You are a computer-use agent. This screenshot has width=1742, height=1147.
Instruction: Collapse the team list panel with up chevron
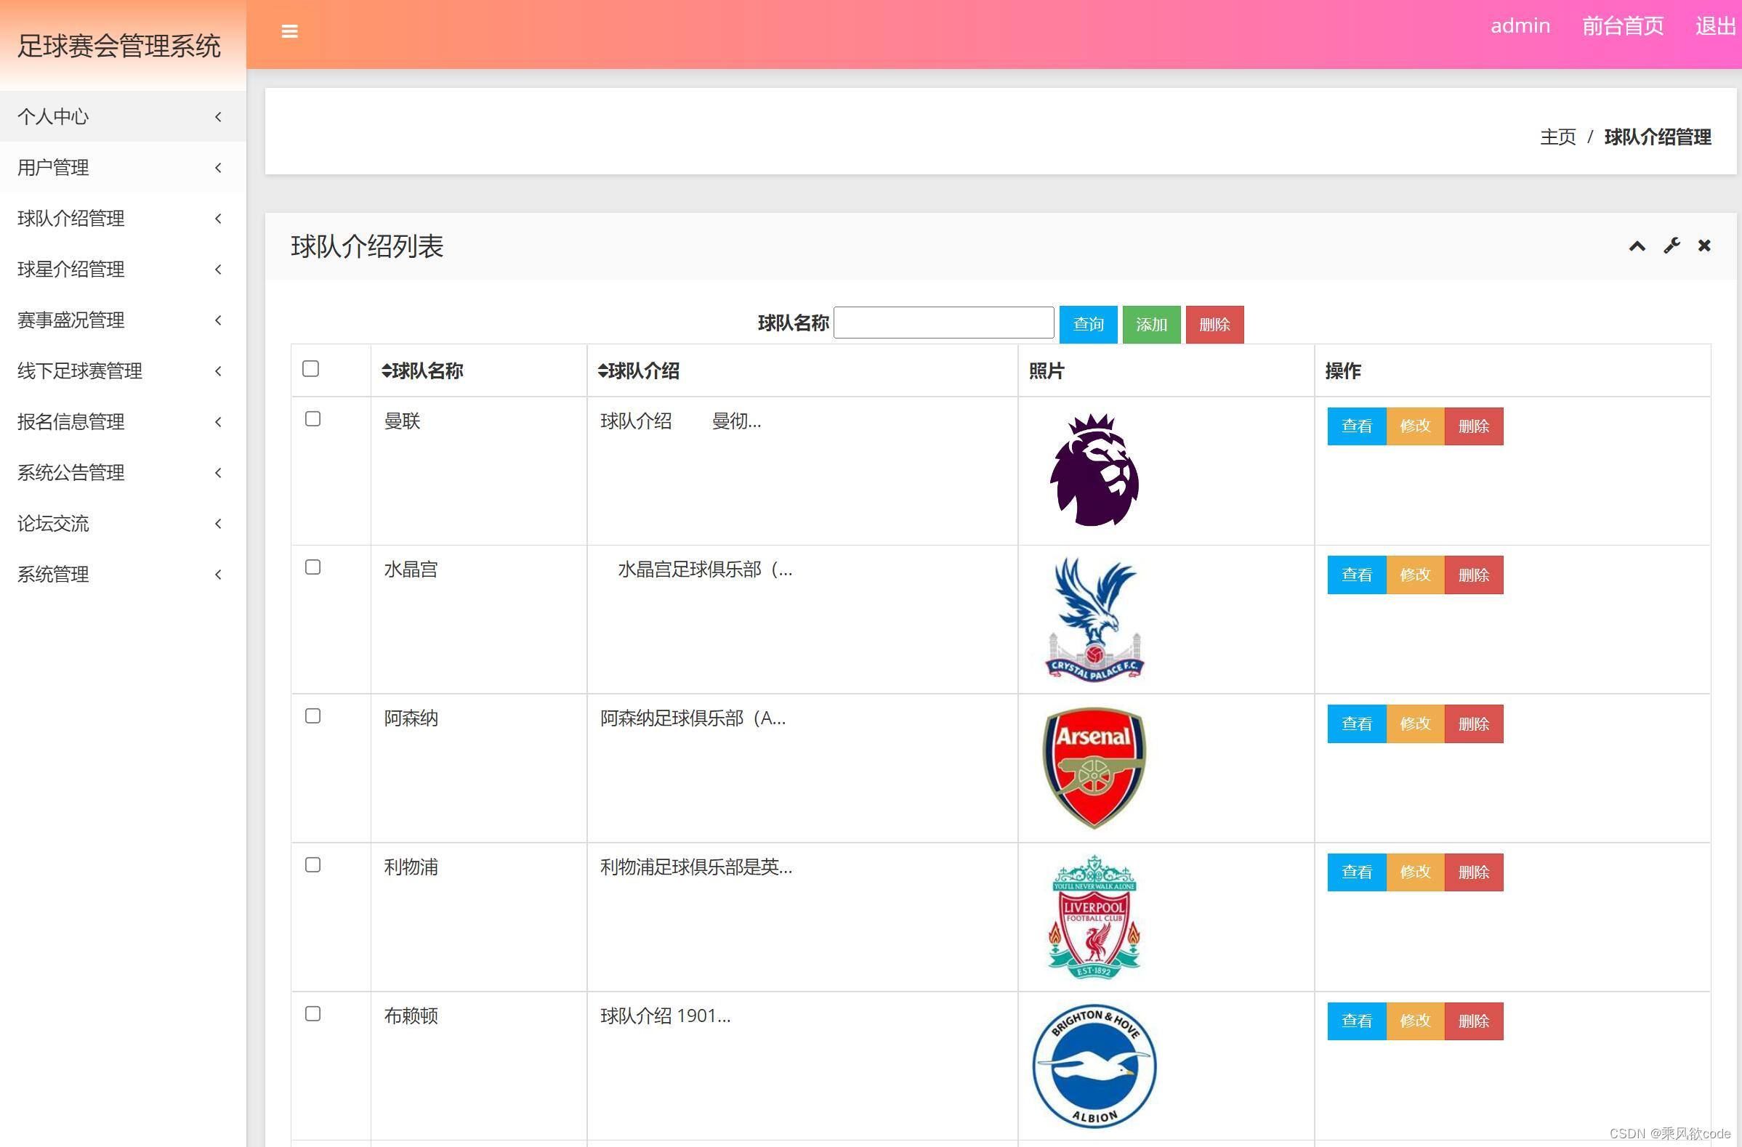pos(1637,246)
